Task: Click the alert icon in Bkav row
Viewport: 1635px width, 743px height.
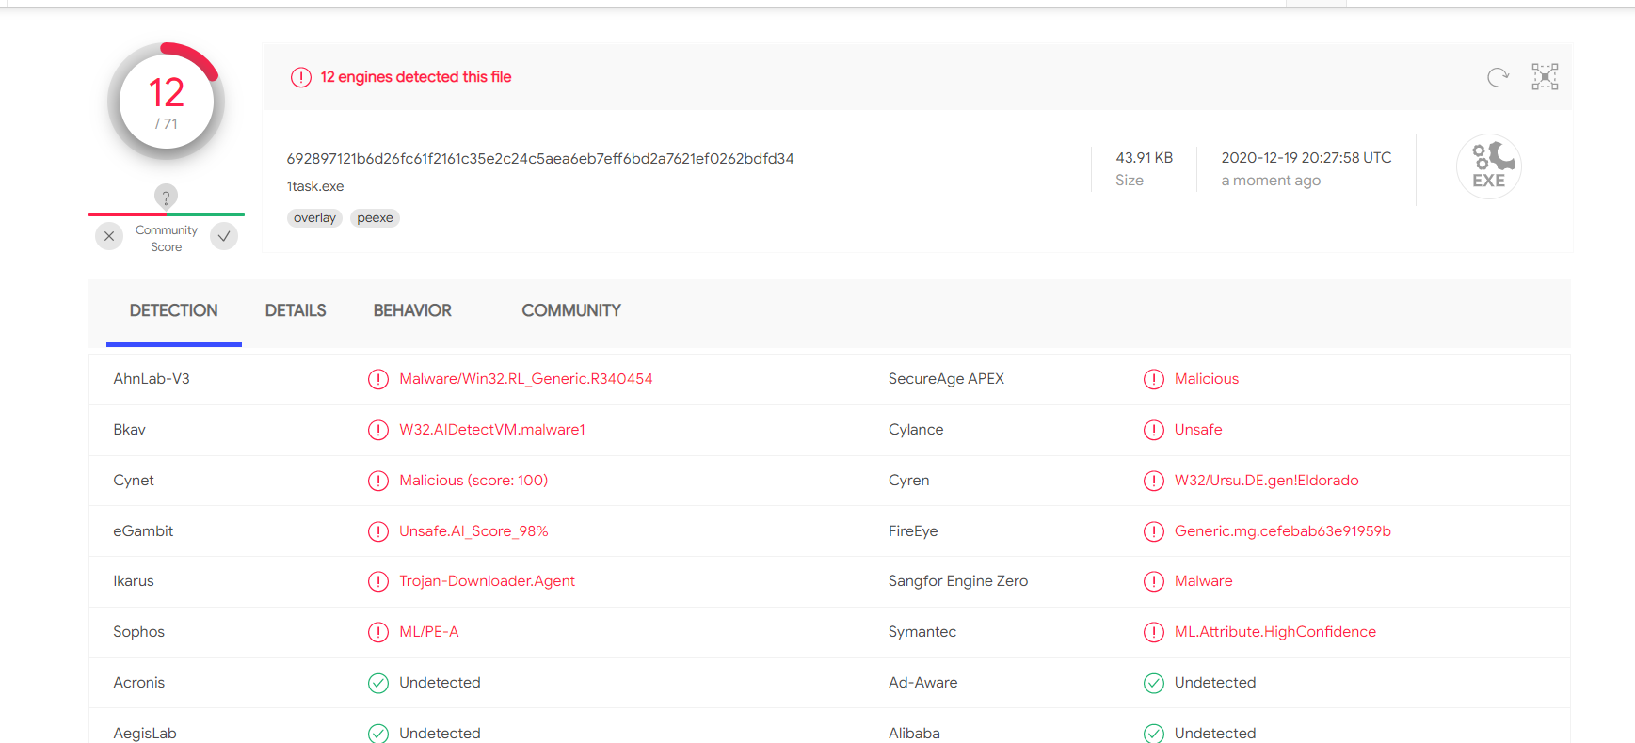Action: click(378, 430)
